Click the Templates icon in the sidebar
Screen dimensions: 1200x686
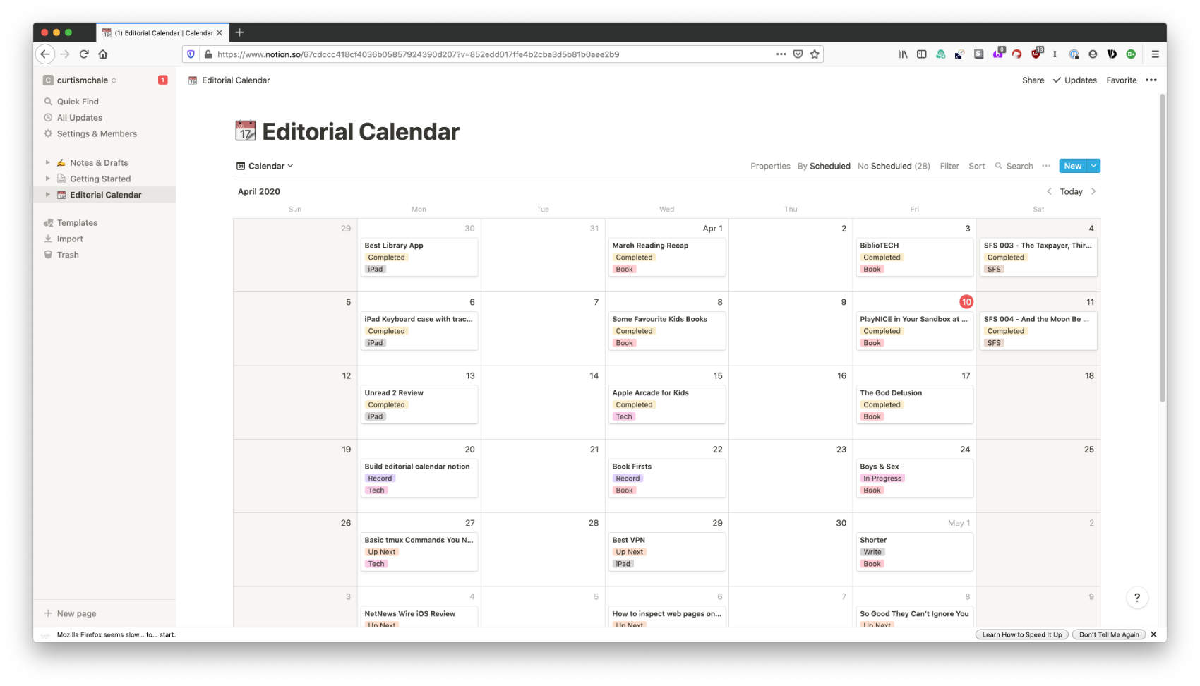point(47,222)
